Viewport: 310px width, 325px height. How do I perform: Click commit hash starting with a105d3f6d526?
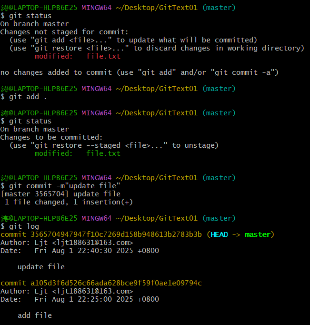tap(116, 283)
